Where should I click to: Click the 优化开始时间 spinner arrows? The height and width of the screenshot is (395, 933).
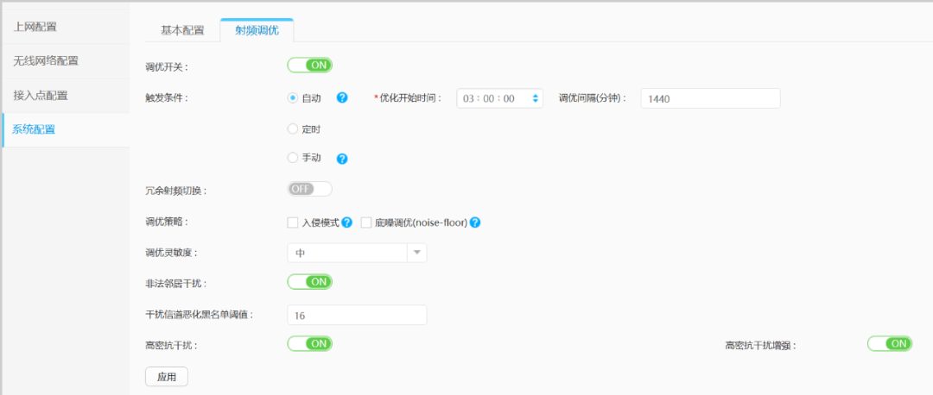pyautogui.click(x=536, y=98)
